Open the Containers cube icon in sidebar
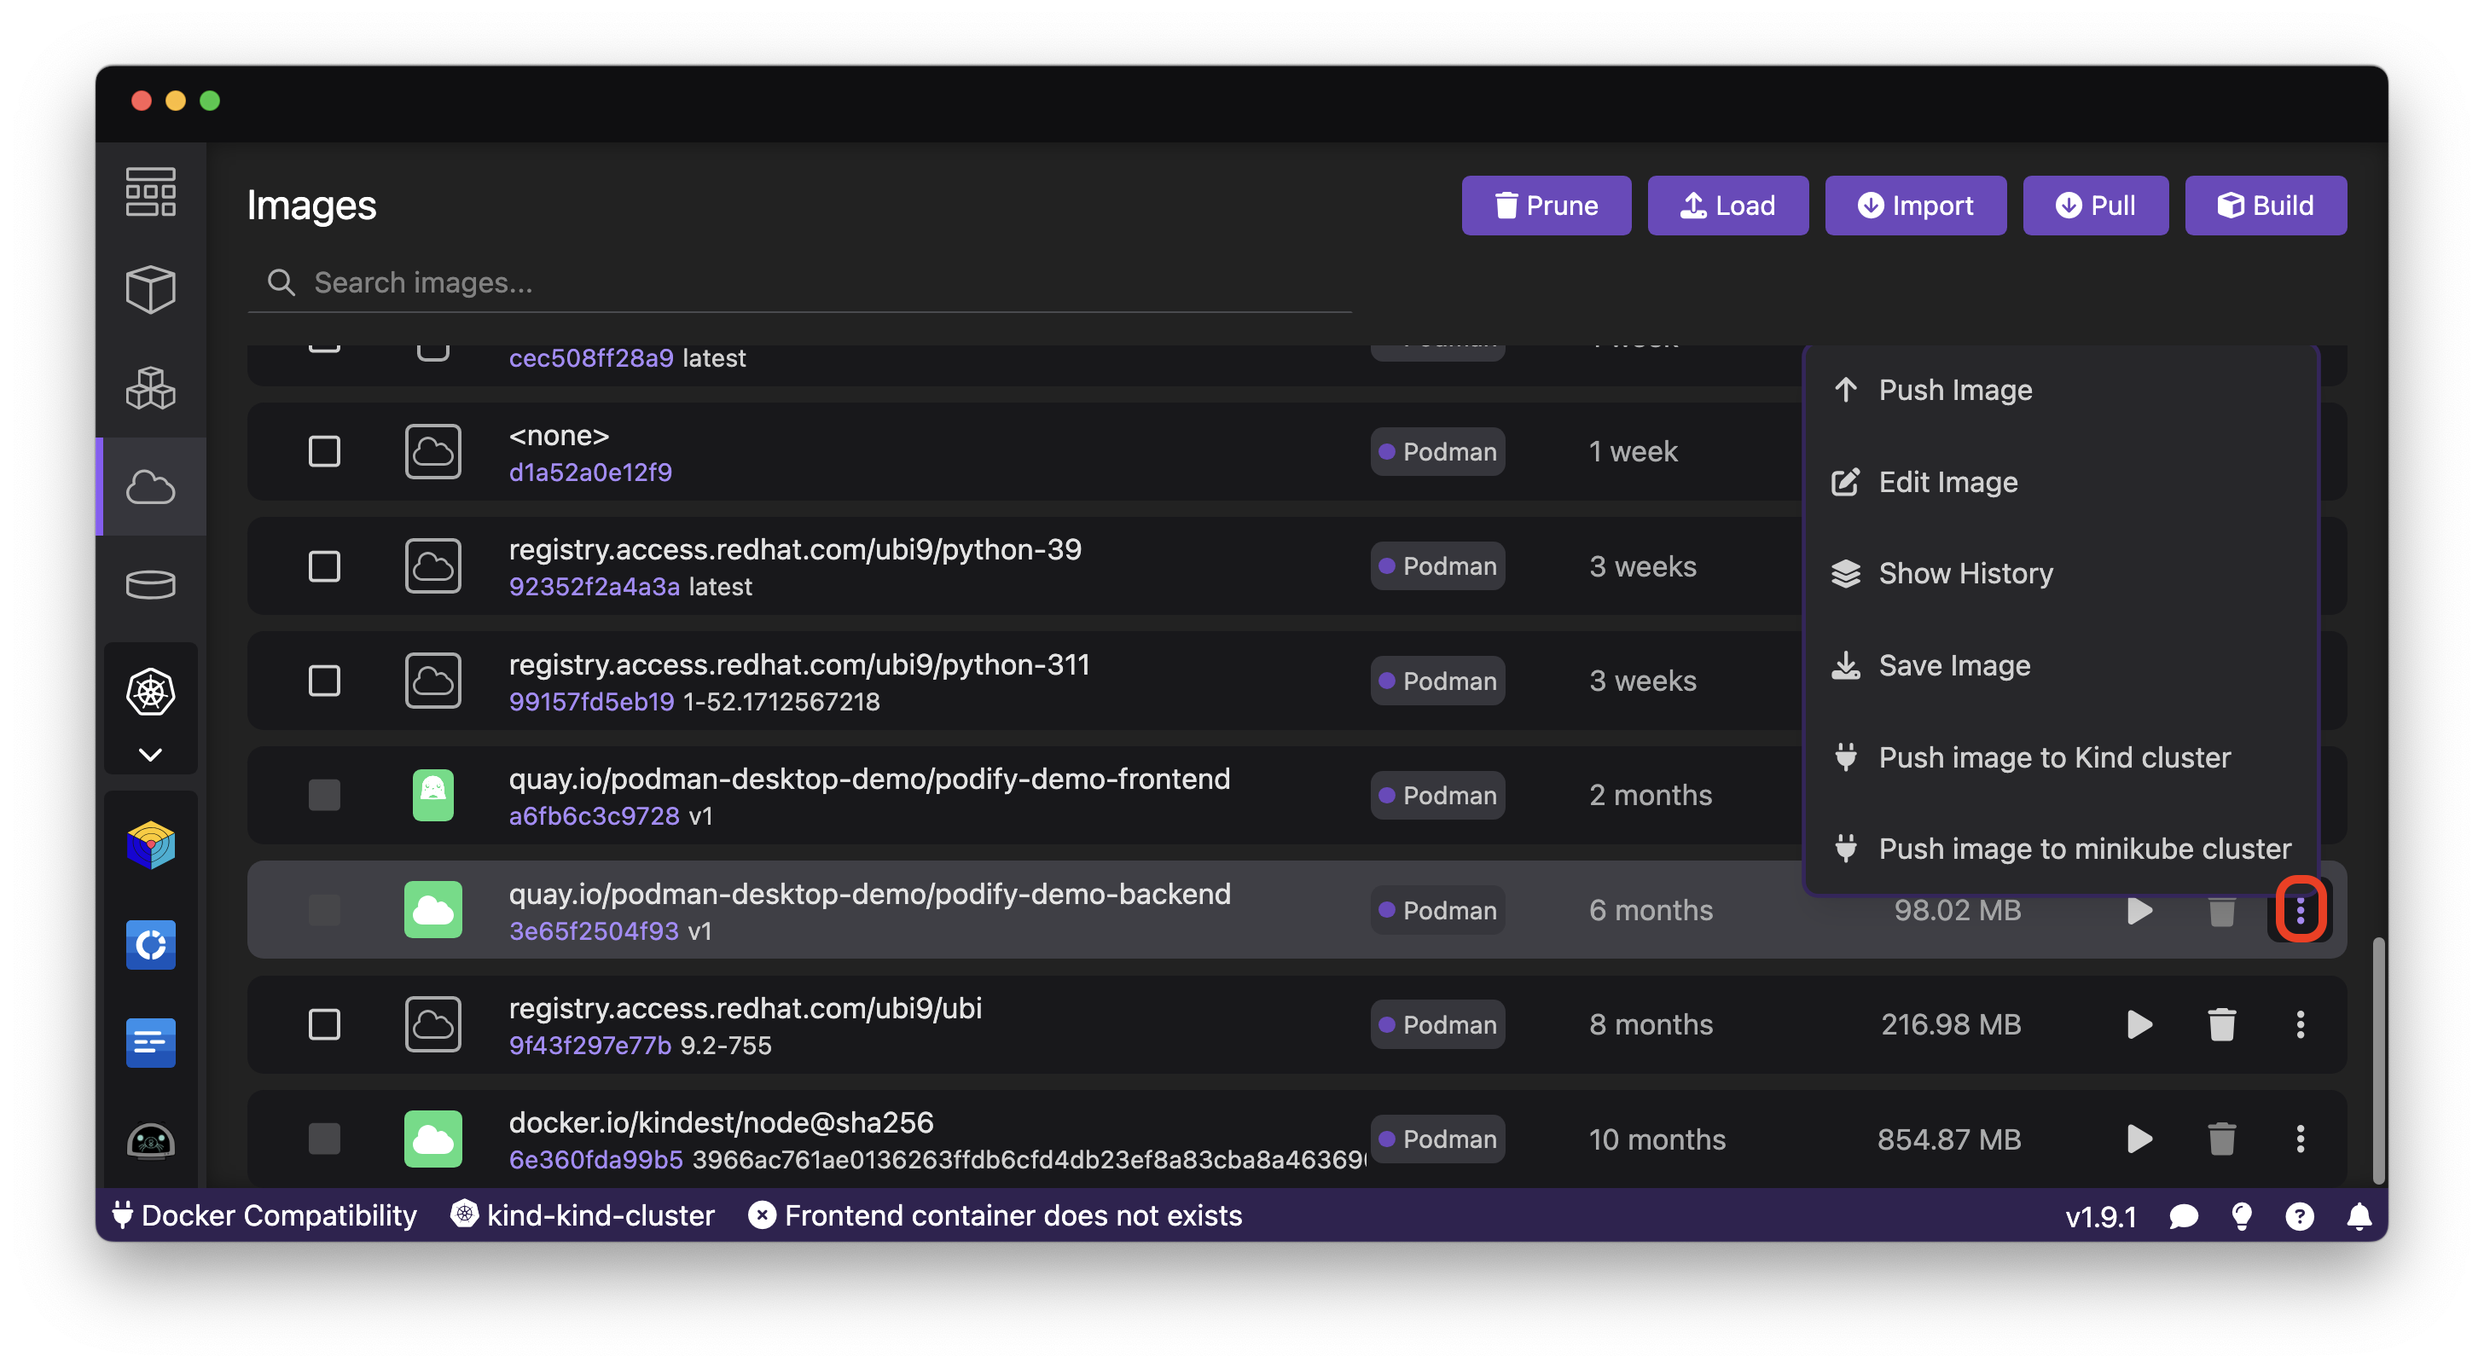 coord(150,289)
